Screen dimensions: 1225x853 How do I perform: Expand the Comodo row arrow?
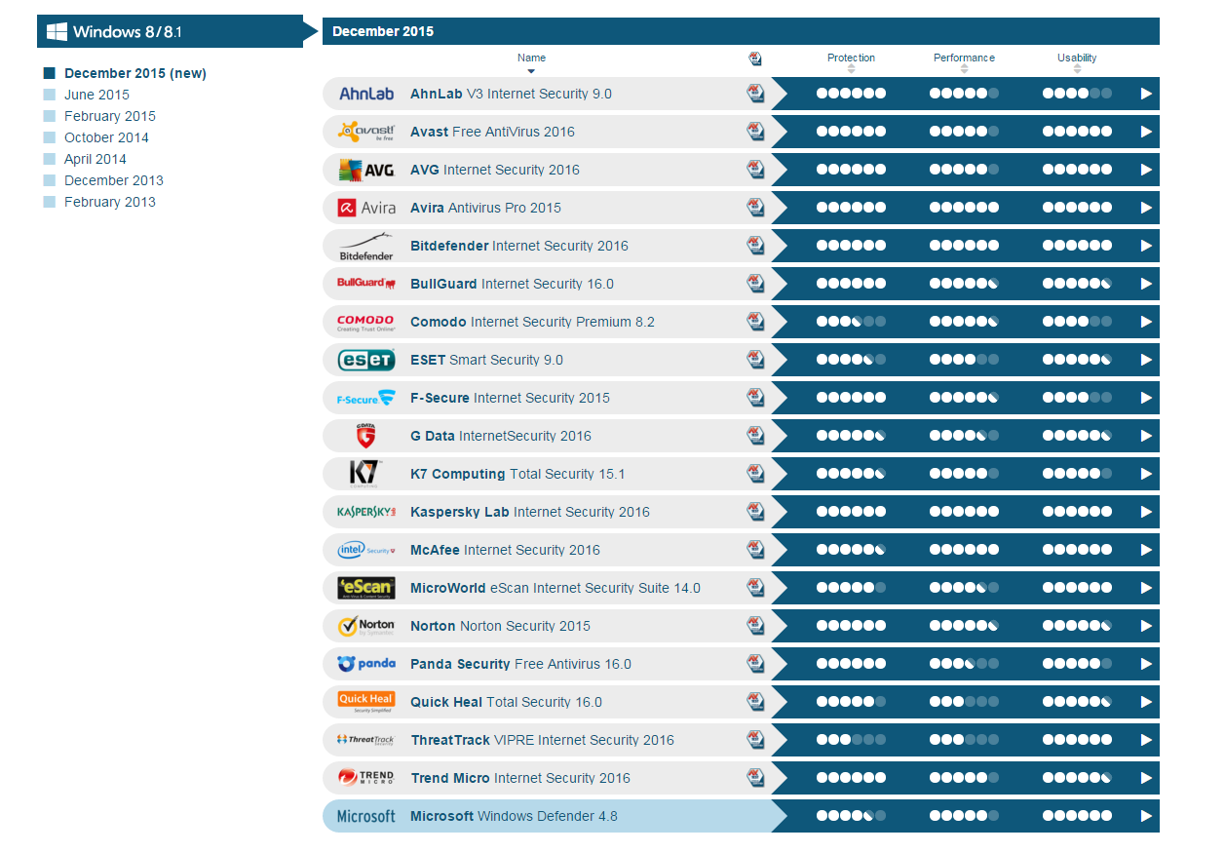[1146, 322]
